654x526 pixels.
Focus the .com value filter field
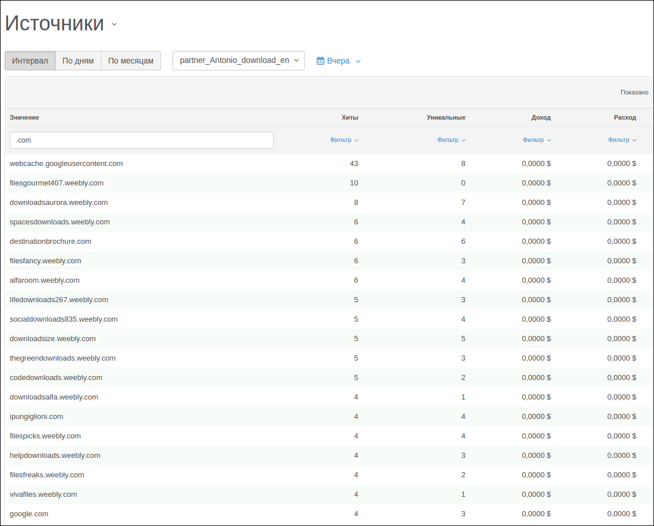(142, 140)
